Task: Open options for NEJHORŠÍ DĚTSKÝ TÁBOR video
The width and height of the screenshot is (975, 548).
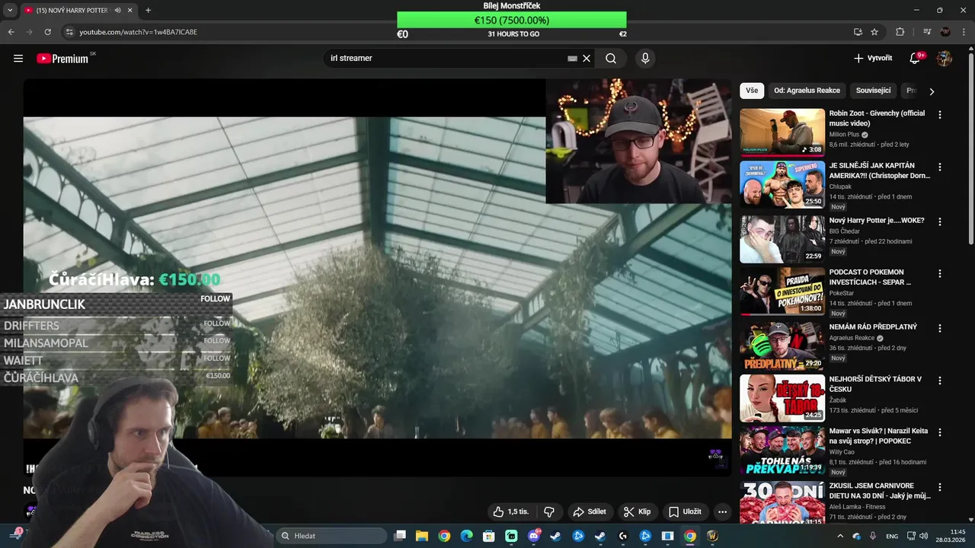Action: click(x=939, y=380)
